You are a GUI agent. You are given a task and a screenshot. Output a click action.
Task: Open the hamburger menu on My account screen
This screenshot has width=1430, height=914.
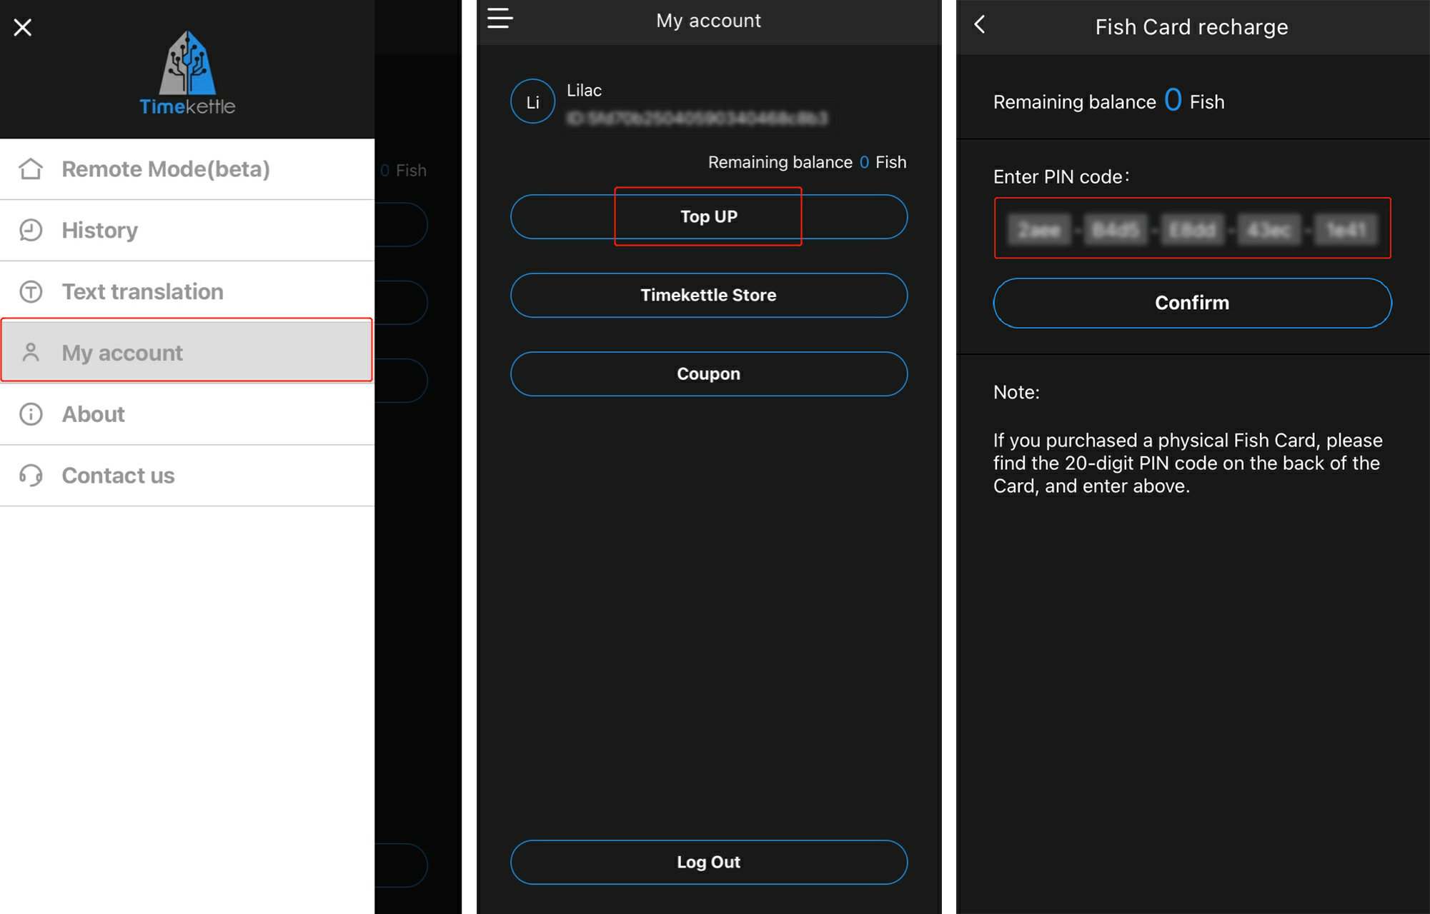click(500, 18)
